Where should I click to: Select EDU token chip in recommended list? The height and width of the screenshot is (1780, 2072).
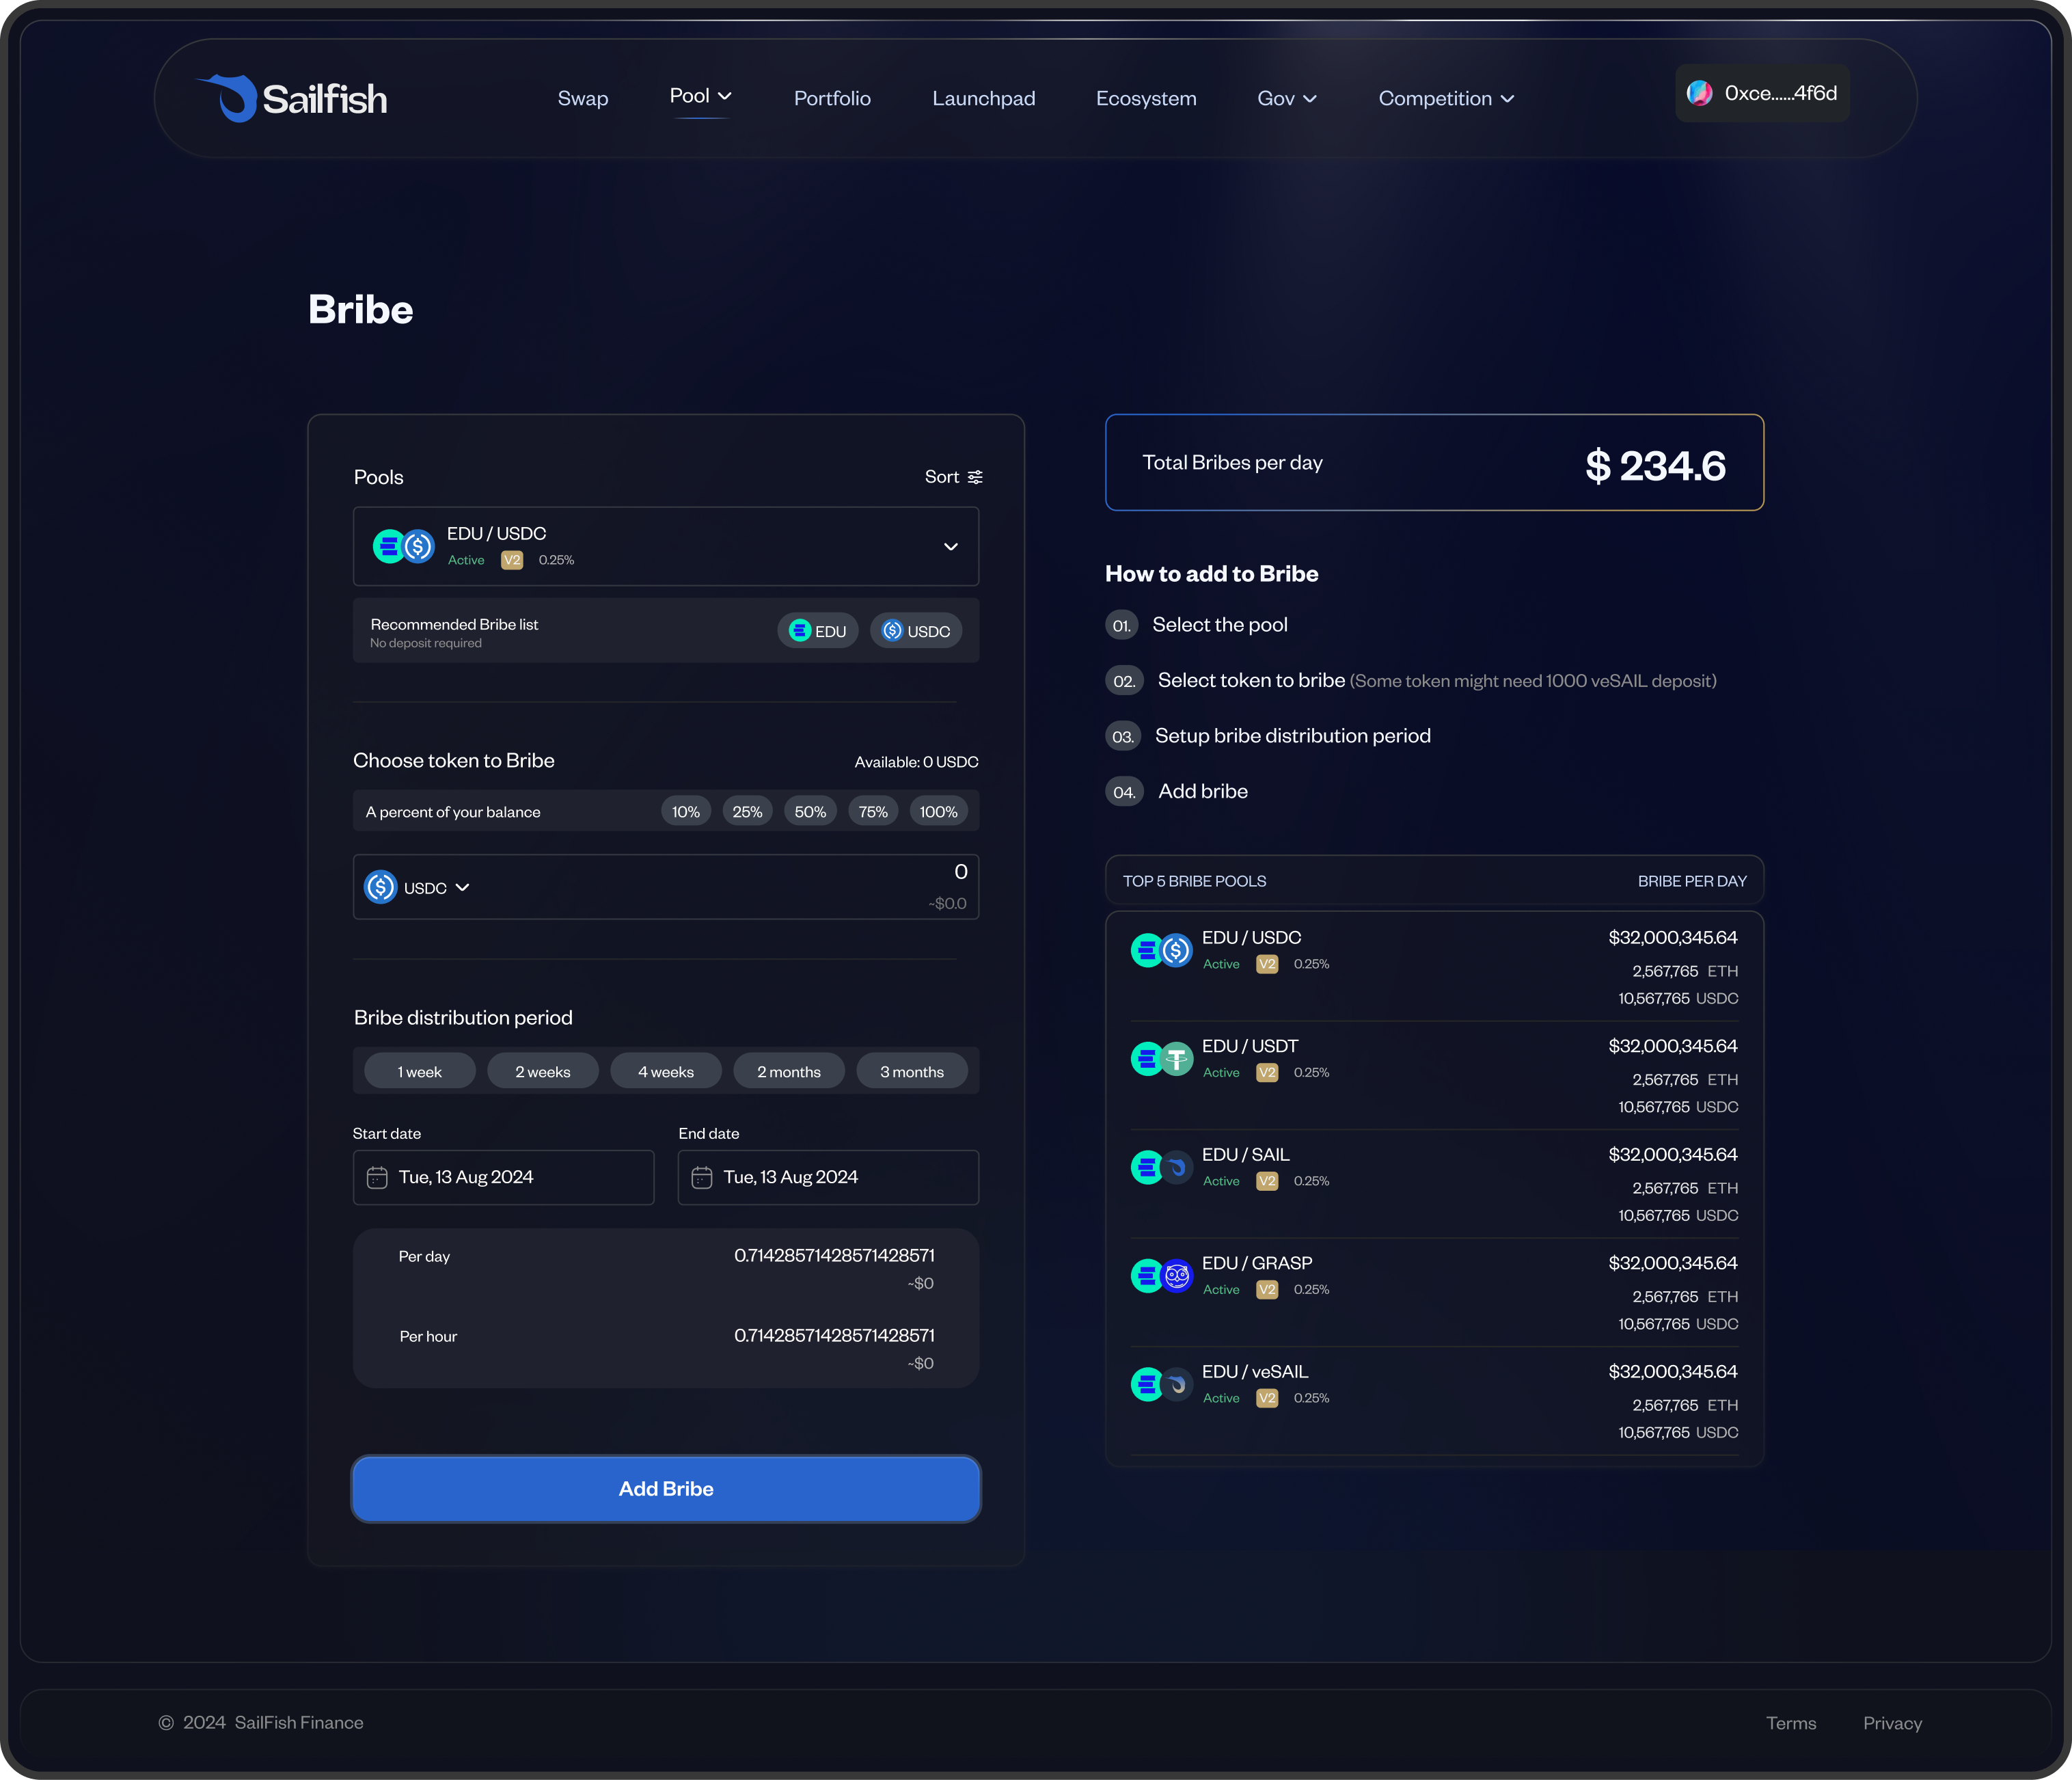coord(817,631)
